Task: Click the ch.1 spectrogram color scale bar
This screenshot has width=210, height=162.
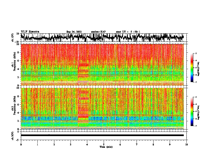Action: pyautogui.click(x=192, y=68)
